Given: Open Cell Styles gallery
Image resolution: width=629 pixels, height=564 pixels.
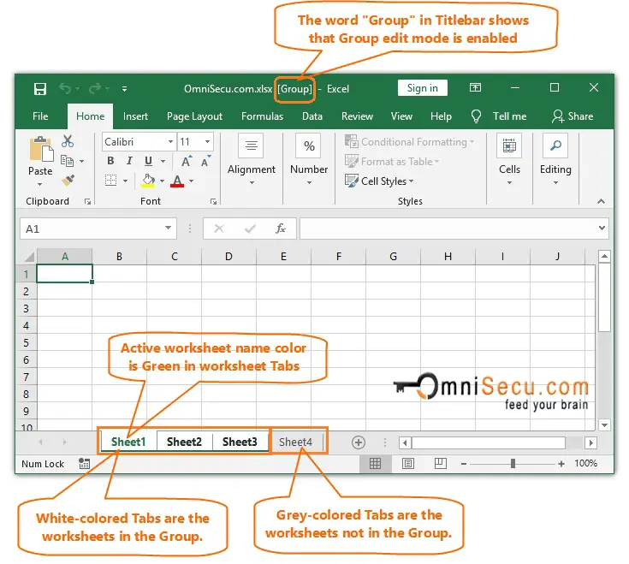Looking at the screenshot, I should click(379, 181).
